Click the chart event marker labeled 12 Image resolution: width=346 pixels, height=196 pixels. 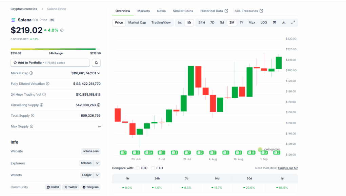click(x=136, y=153)
